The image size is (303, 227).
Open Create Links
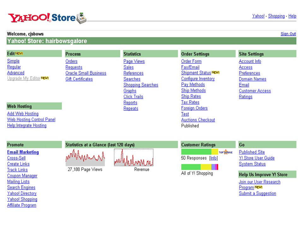coord(18,164)
